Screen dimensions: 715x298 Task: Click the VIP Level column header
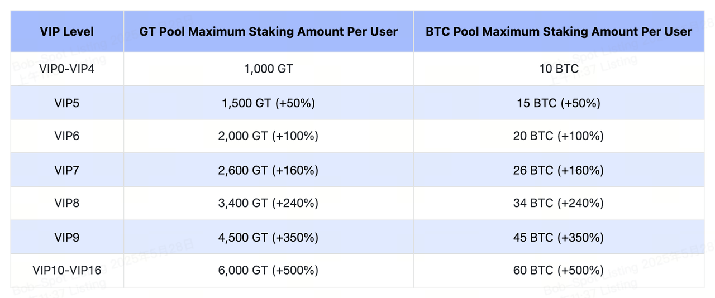pos(67,32)
